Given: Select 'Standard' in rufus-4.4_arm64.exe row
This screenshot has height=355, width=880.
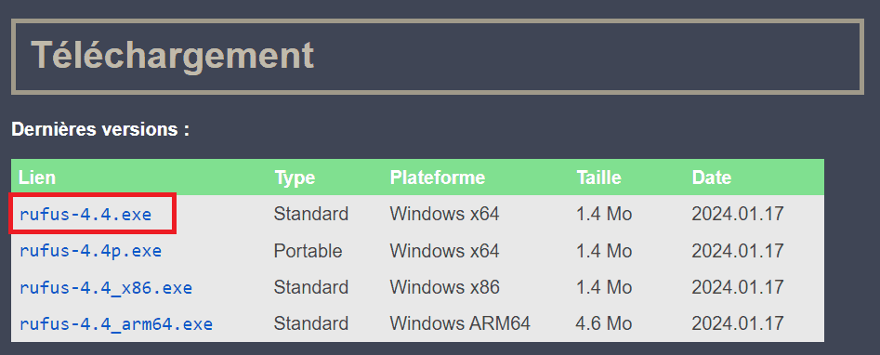Looking at the screenshot, I should (311, 324).
